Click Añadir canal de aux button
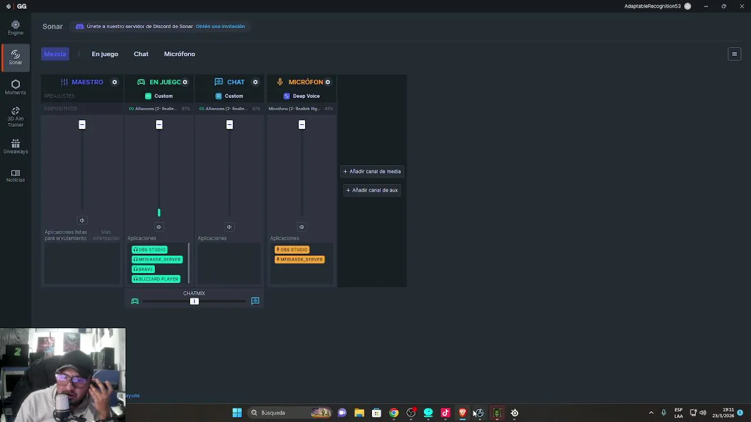 tap(371, 190)
